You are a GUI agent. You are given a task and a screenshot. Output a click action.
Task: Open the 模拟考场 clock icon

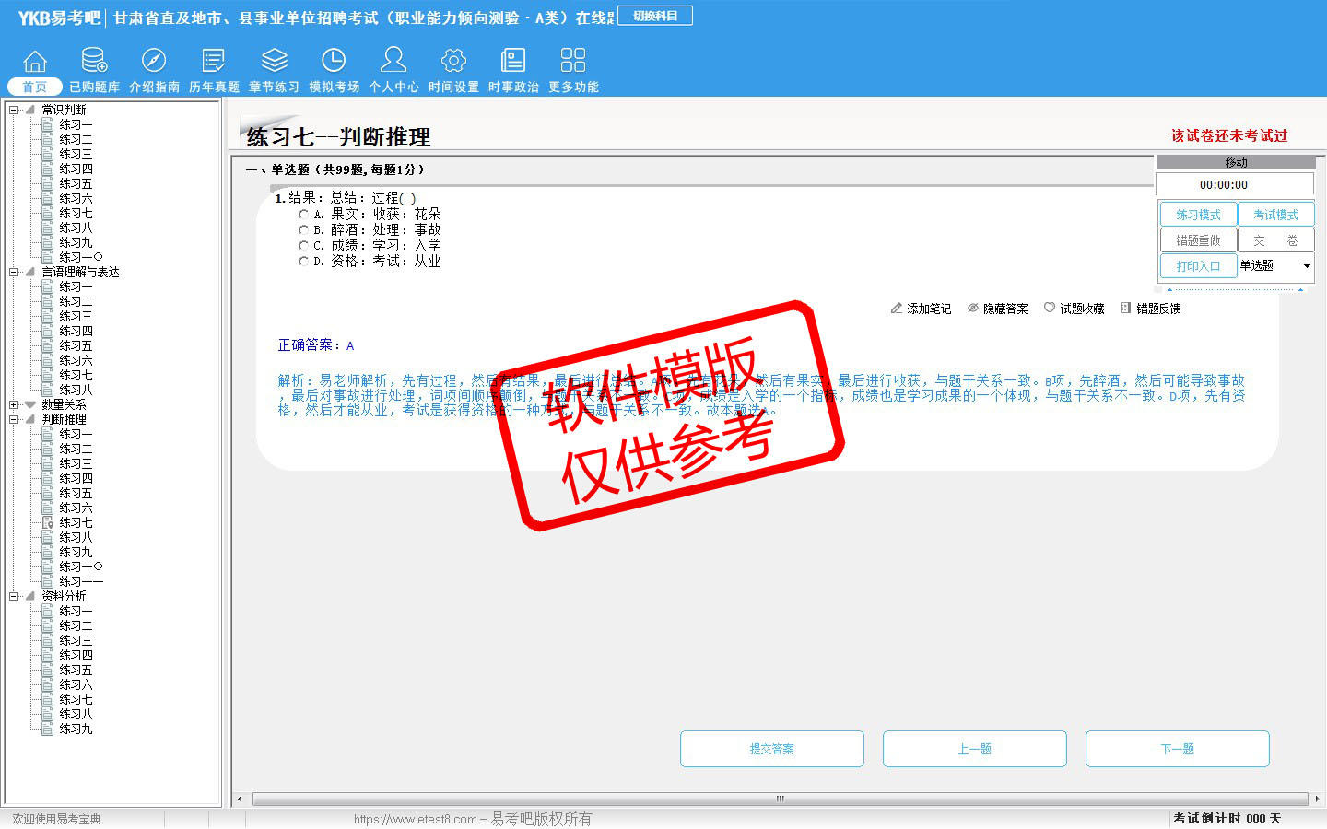point(334,62)
